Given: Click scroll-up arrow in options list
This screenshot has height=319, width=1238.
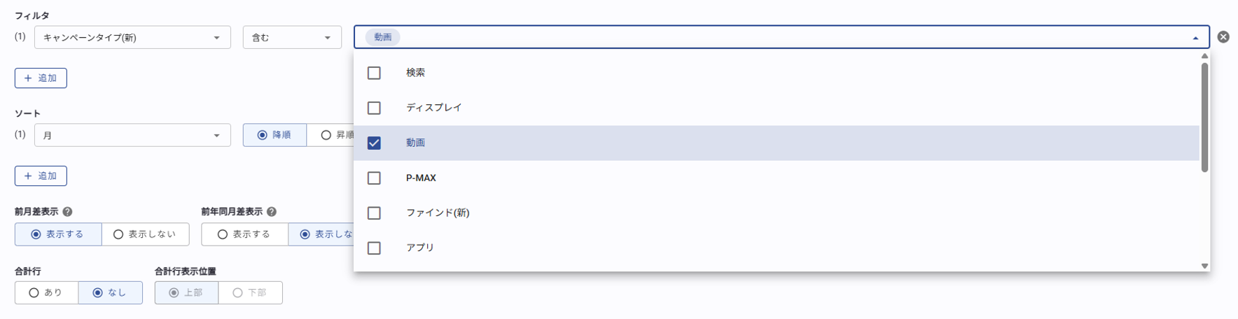Looking at the screenshot, I should [1204, 56].
